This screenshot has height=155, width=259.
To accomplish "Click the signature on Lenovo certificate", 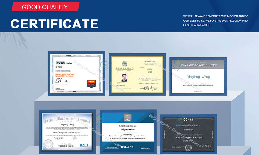I will (62, 81).
